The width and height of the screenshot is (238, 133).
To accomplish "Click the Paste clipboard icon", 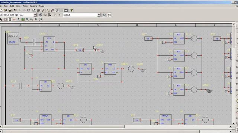I will [29, 10].
